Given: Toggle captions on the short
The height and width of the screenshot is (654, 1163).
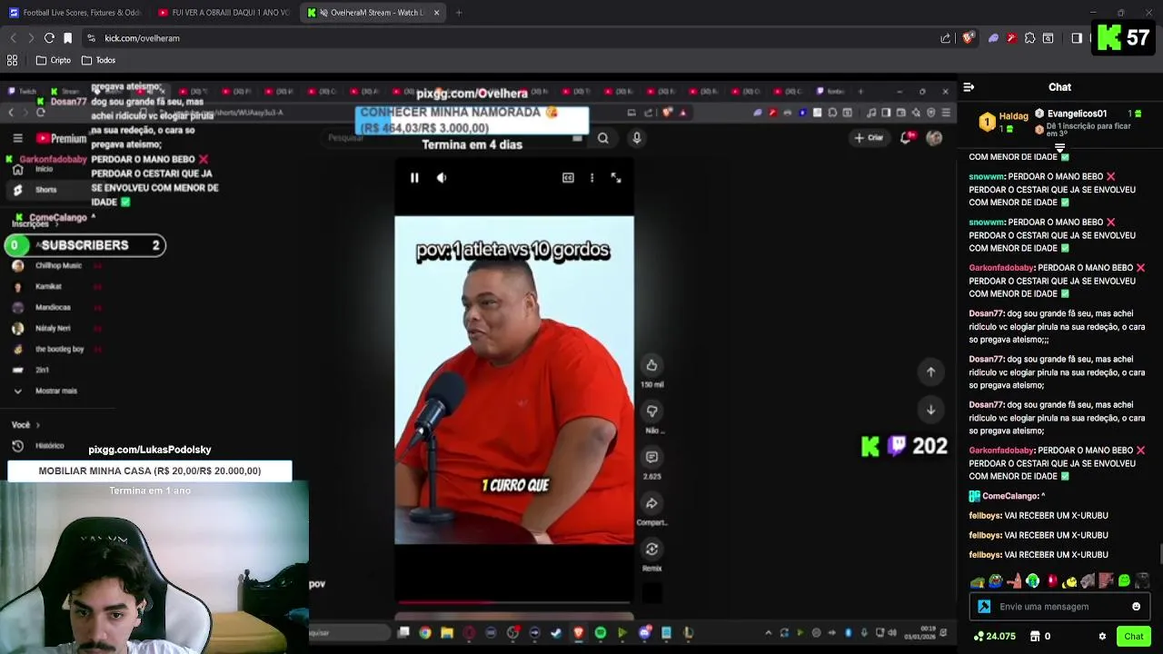Looking at the screenshot, I should pyautogui.click(x=568, y=178).
